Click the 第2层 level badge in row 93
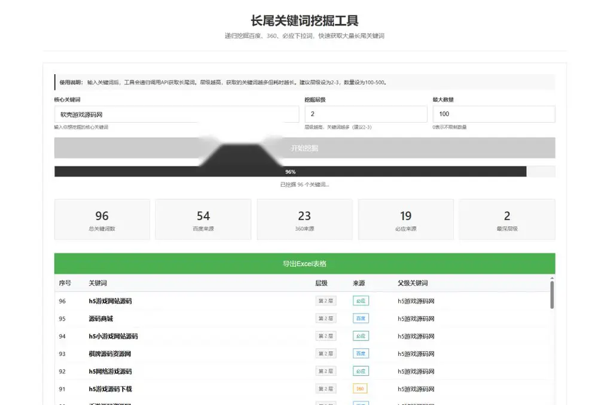598x405 pixels. click(x=326, y=354)
